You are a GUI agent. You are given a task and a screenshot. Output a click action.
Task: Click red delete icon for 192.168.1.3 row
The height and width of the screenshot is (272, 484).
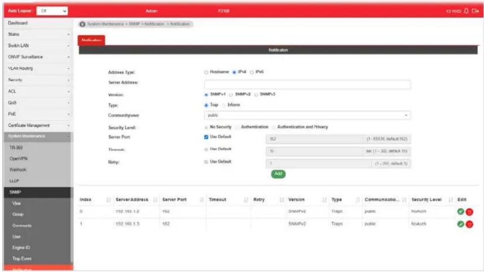[x=469, y=224]
